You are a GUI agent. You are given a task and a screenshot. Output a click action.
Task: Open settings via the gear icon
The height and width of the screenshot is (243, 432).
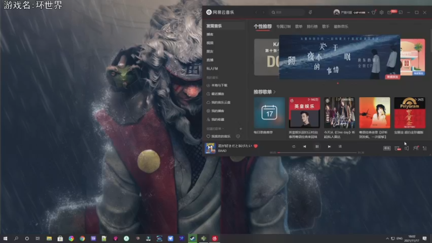382,12
